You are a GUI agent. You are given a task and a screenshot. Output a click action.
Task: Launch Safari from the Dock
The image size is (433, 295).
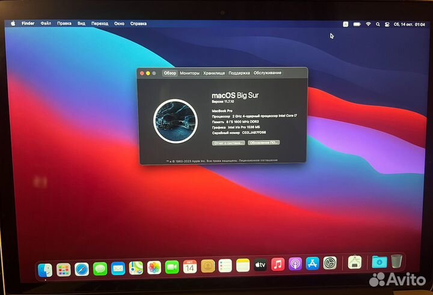point(82,269)
